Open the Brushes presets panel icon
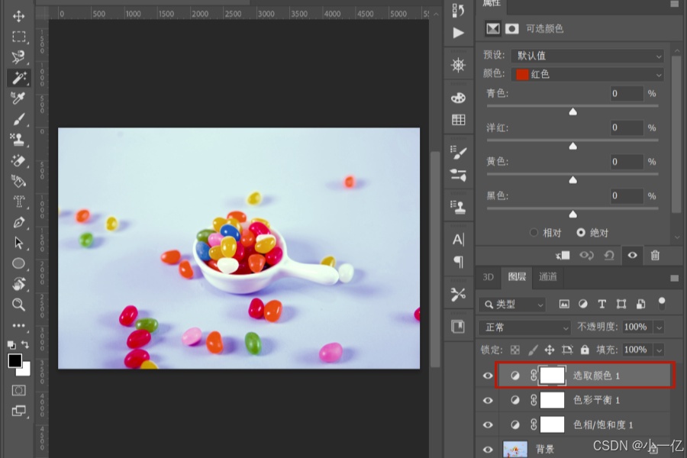This screenshot has width=687, height=458. 458,175
